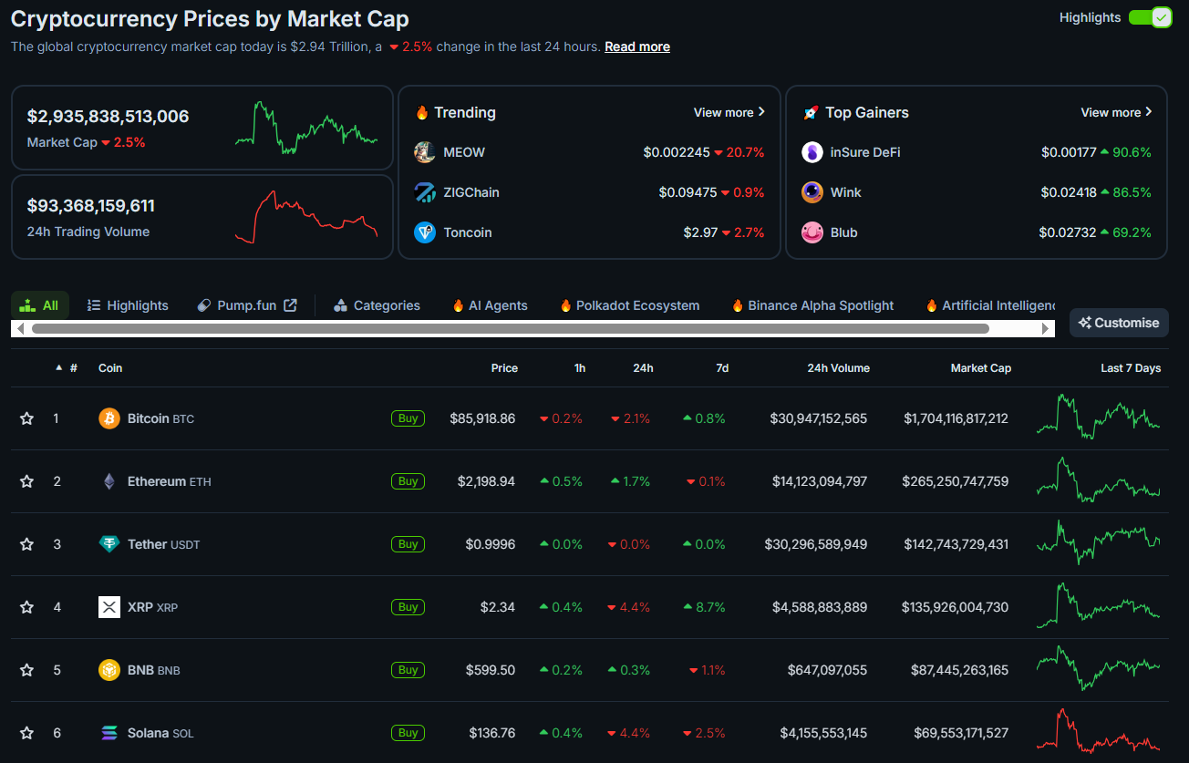Open the AI Agents tab
1189x763 pixels.
coord(490,305)
